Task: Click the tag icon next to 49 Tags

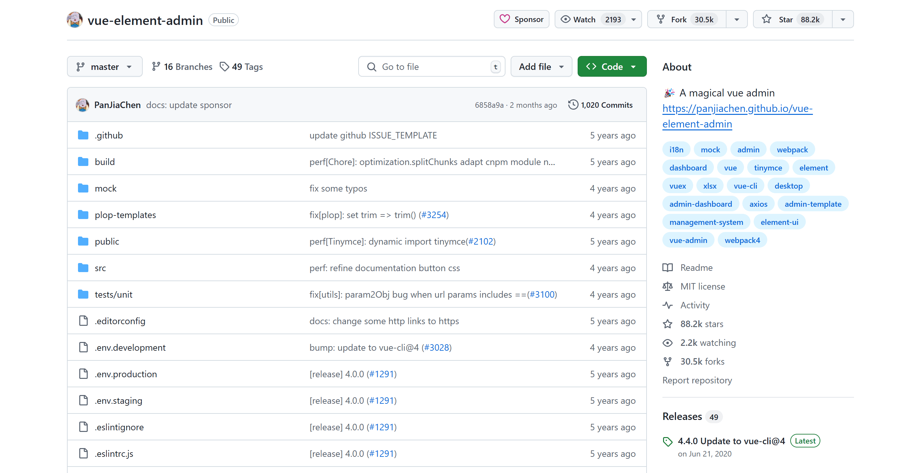Action: [x=224, y=67]
